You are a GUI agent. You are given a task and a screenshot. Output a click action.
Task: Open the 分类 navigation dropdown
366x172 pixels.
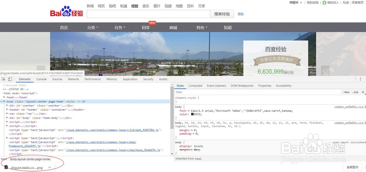click(93, 28)
